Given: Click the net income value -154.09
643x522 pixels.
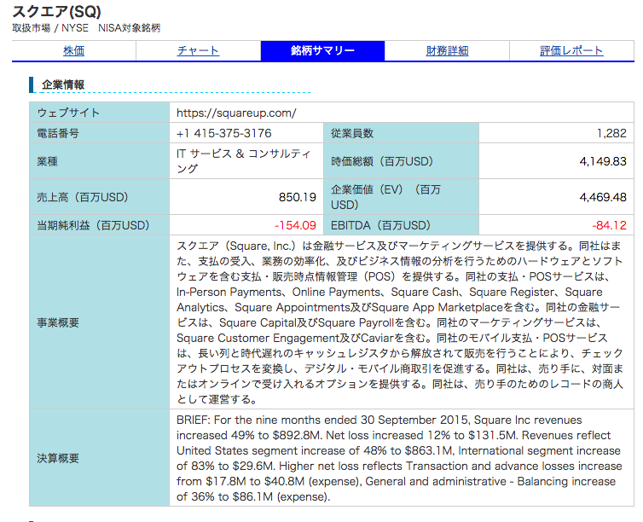Looking at the screenshot, I should point(295,225).
